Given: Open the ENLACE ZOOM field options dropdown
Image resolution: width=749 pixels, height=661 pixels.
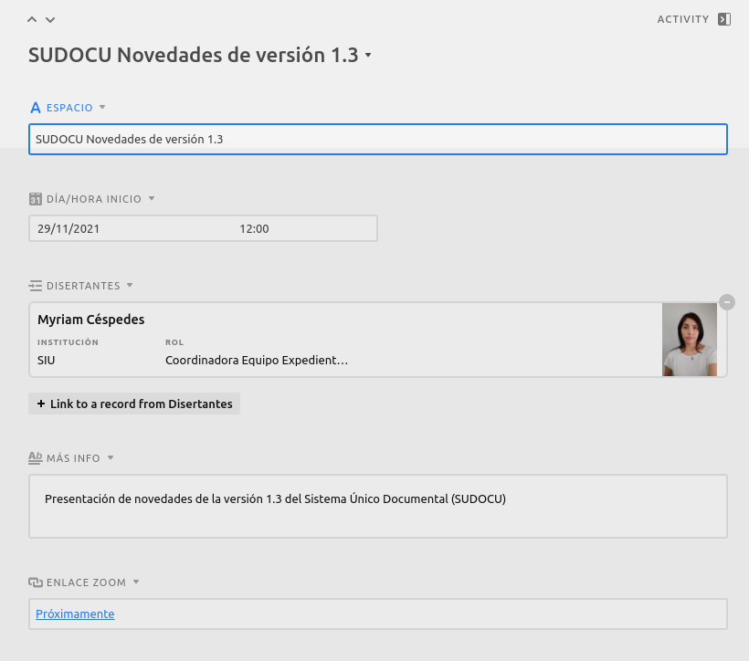Looking at the screenshot, I should (x=136, y=582).
